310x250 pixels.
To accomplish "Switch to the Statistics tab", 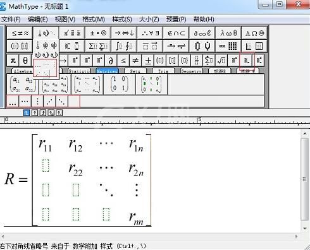I will 79,71.
